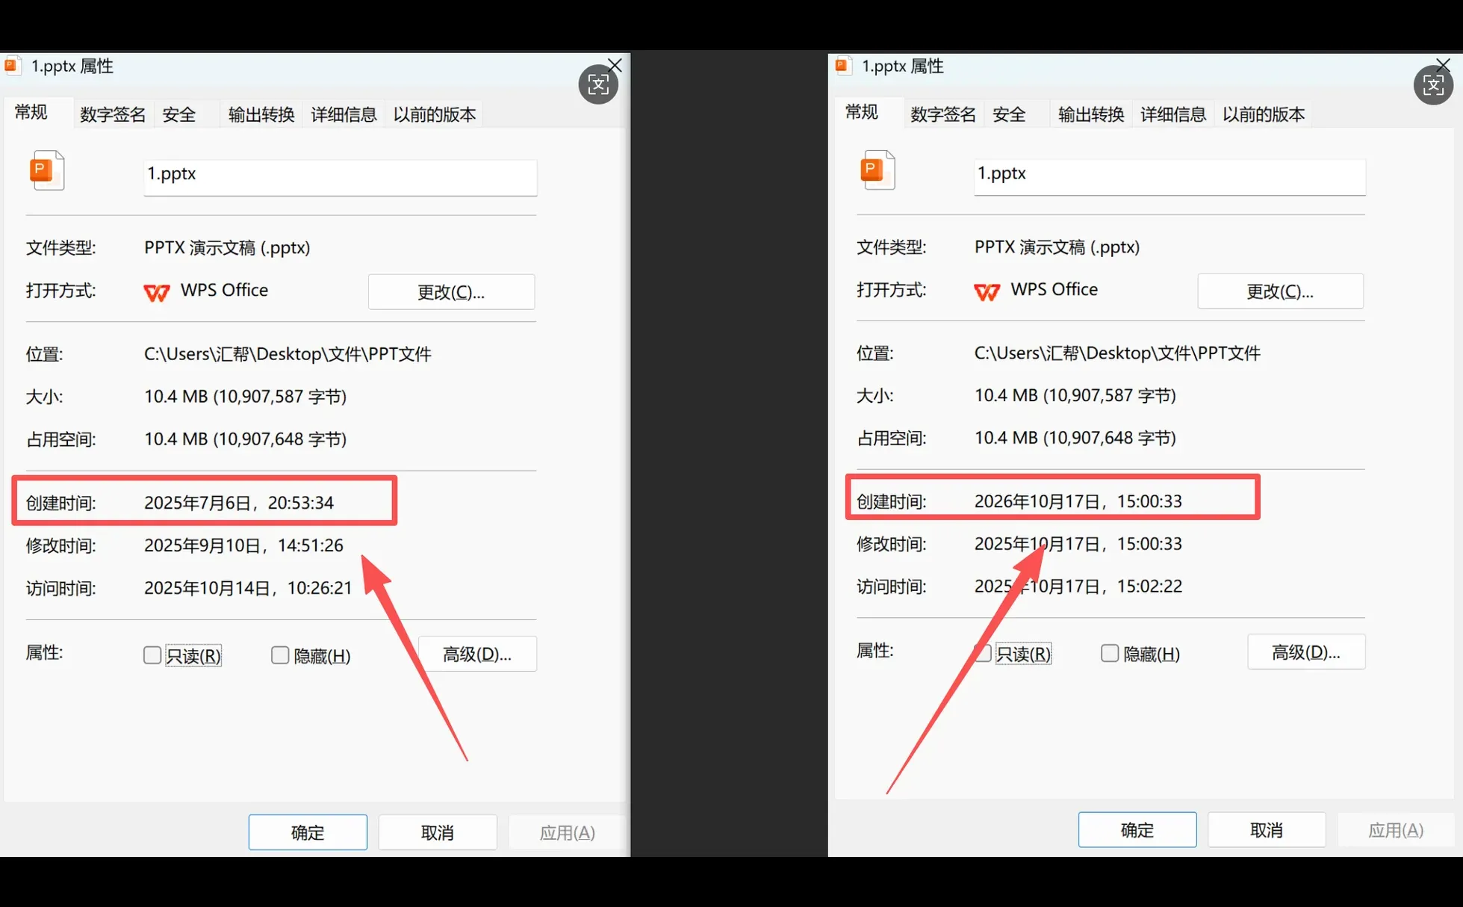This screenshot has width=1463, height=907.
Task: Click the PPTX file icon in left dialog
Action: coord(47,170)
